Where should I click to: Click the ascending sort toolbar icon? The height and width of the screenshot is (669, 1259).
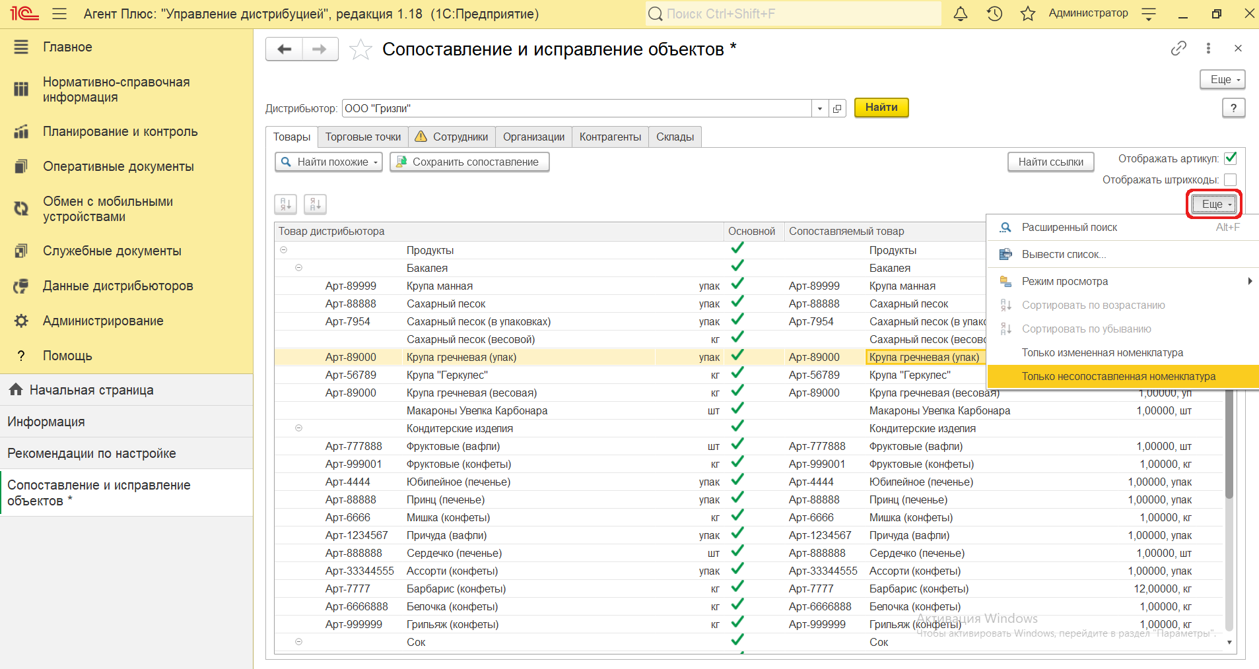(286, 205)
